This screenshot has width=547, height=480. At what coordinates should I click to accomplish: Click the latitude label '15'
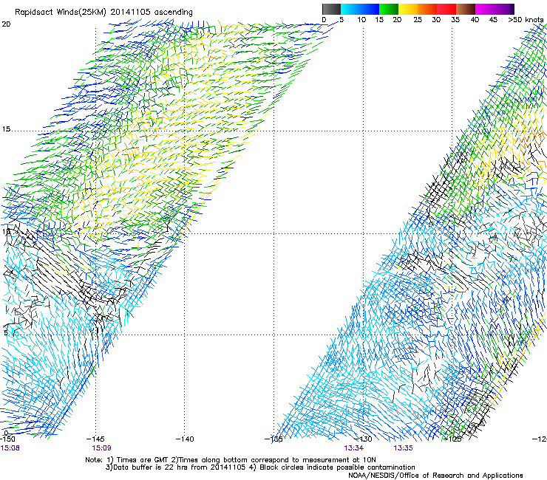click(6, 129)
